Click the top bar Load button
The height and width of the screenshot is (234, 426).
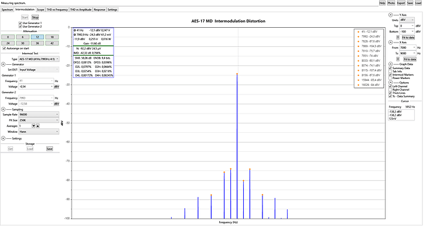tap(418, 3)
